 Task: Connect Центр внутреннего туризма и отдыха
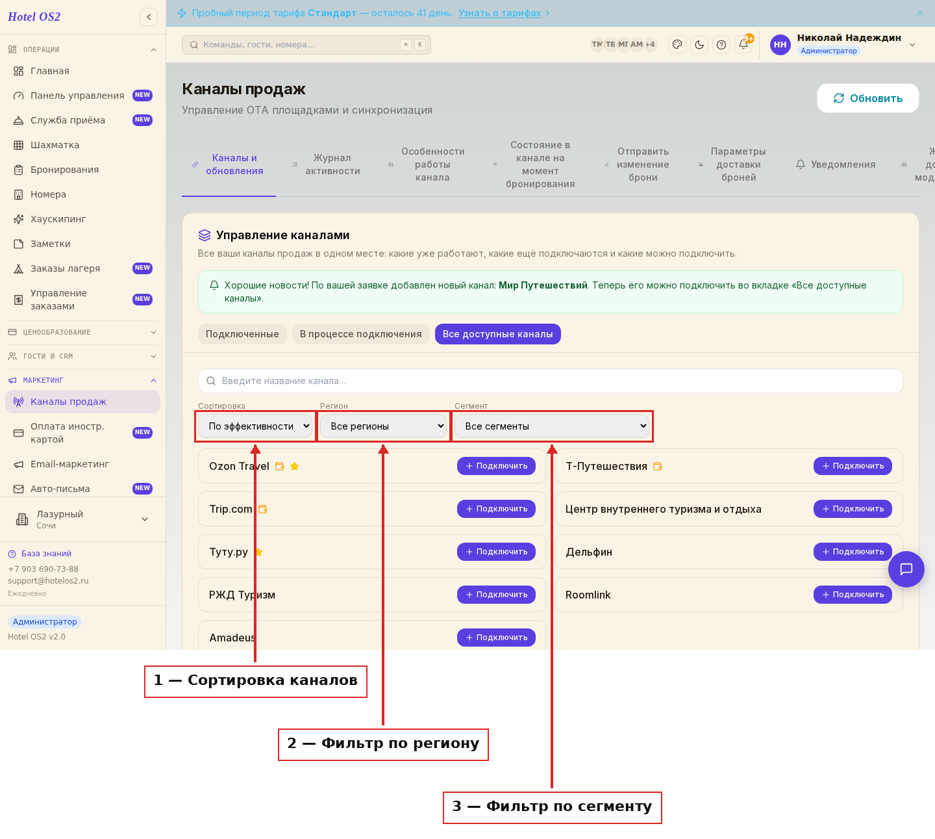click(x=853, y=509)
